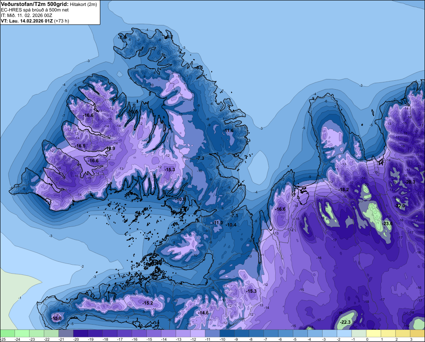Image resolution: width=425 pixels, height=342 pixels.
Task: Select the deep blue legend swatch above -10
Action: point(227,334)
